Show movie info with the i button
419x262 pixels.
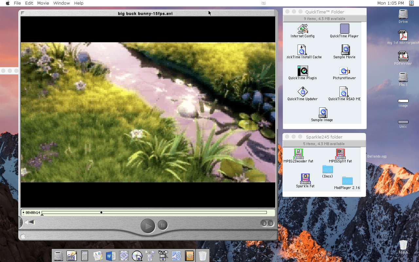pos(264,223)
